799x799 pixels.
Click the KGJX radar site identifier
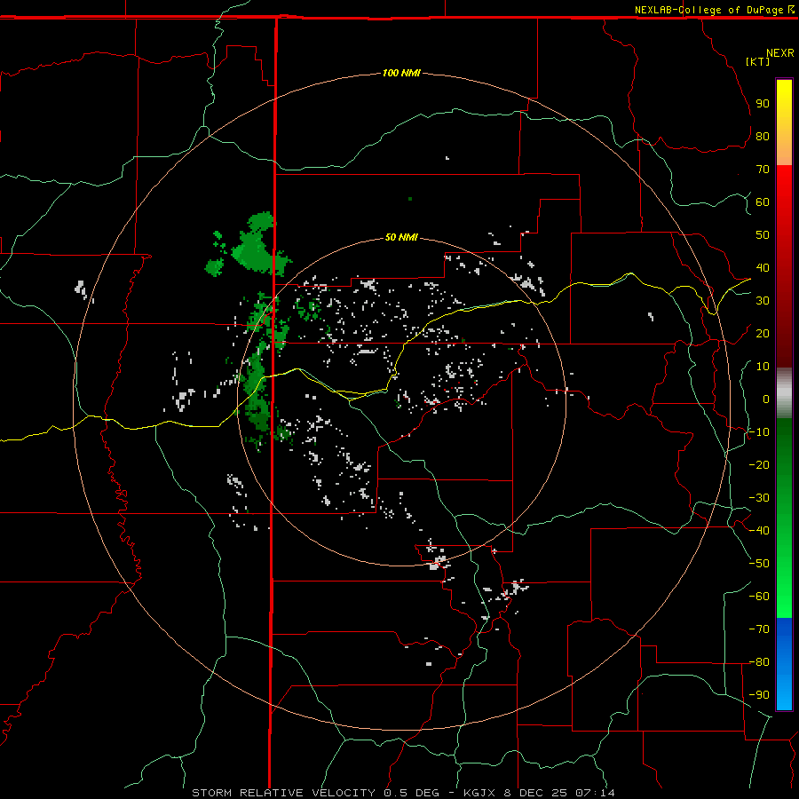pyautogui.click(x=479, y=793)
